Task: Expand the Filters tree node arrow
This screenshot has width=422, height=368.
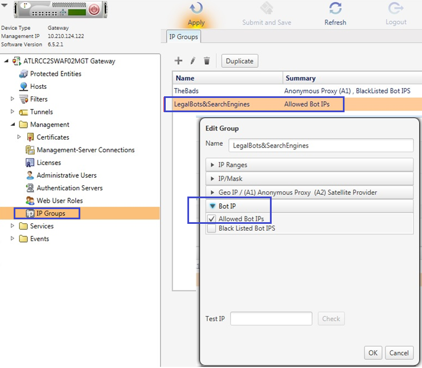Action: pos(13,99)
